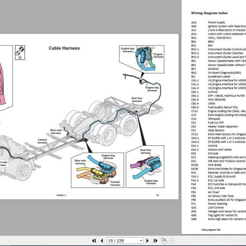Image resolution: width=246 pixels, height=246 pixels.
Task: Select CB1-2 'DPF - DIESEL PARTICLE FILTER'
Action: pos(218,96)
